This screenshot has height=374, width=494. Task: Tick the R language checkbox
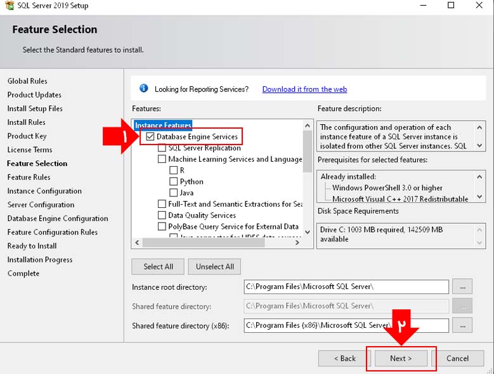pyautogui.click(x=173, y=171)
